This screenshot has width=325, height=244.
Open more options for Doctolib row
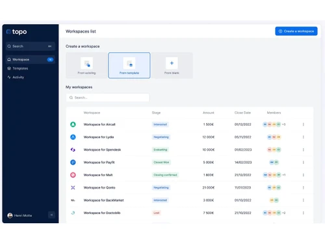pyautogui.click(x=304, y=213)
